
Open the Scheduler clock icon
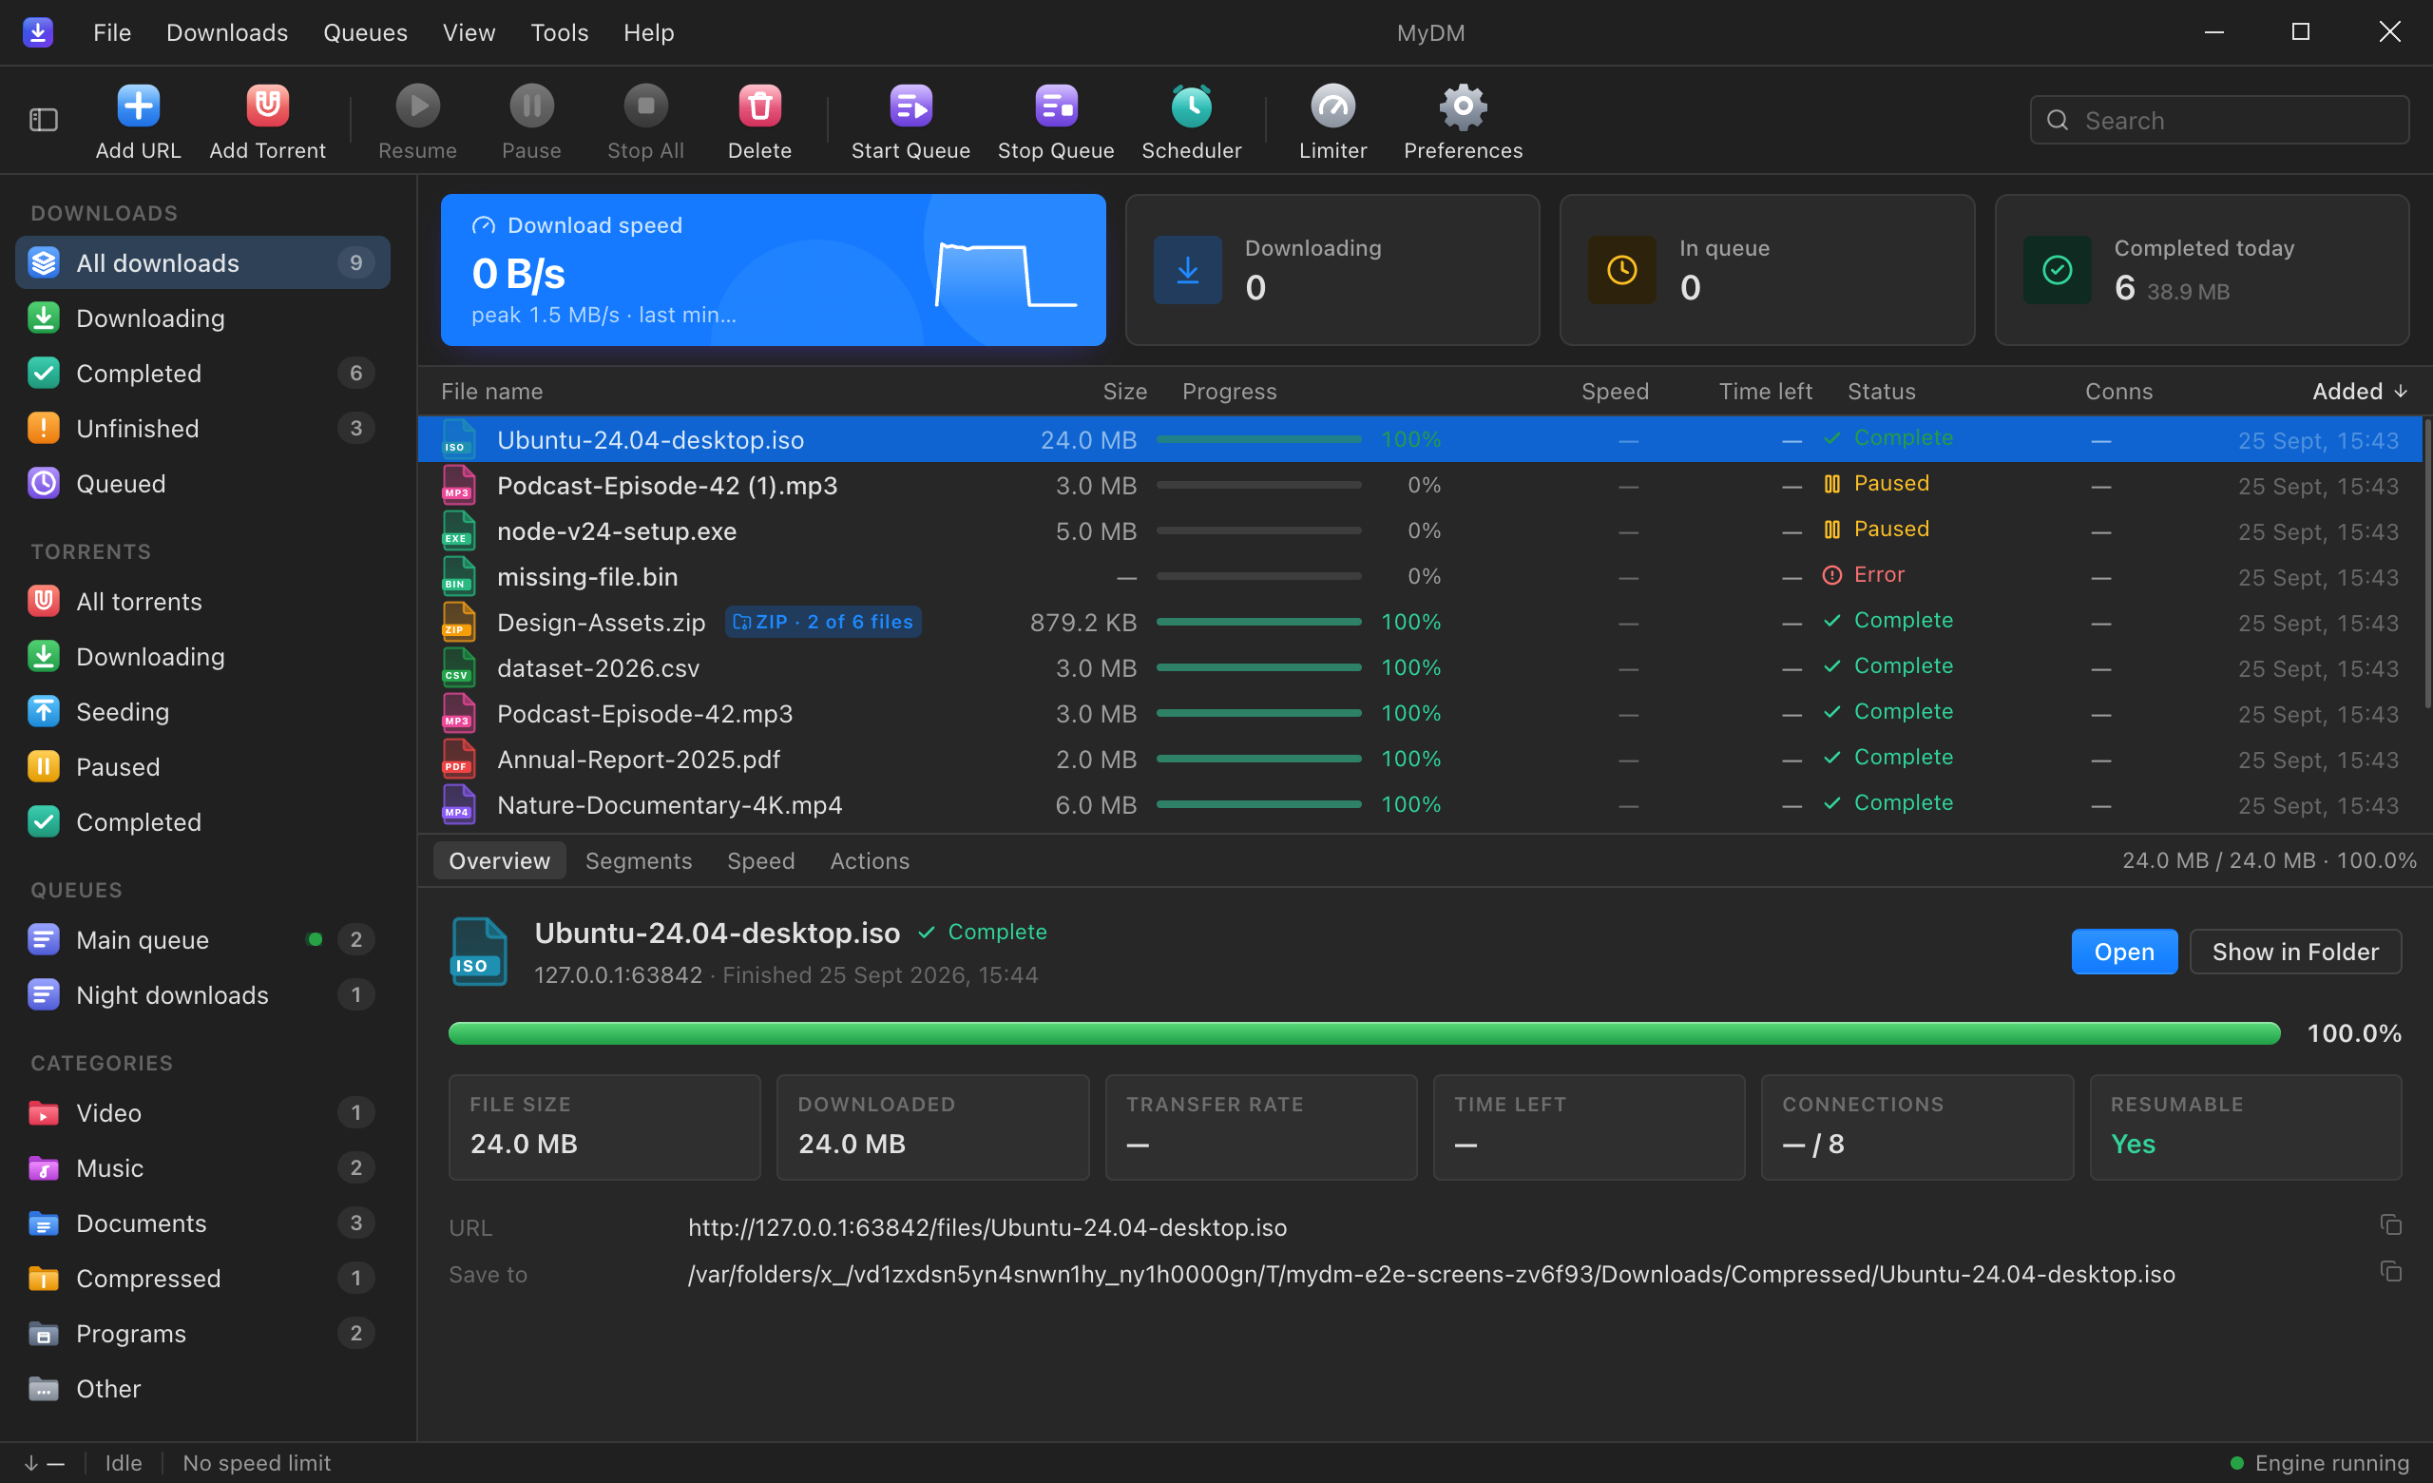click(x=1191, y=106)
